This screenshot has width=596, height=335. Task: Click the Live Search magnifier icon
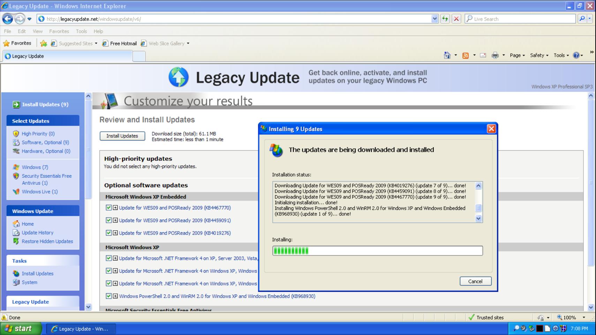[x=582, y=19]
